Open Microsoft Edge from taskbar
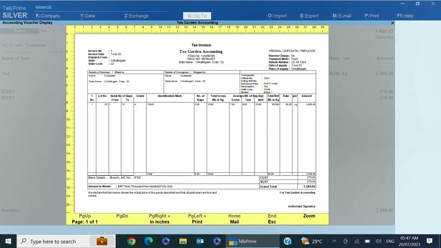441x248 pixels. pyautogui.click(x=148, y=241)
